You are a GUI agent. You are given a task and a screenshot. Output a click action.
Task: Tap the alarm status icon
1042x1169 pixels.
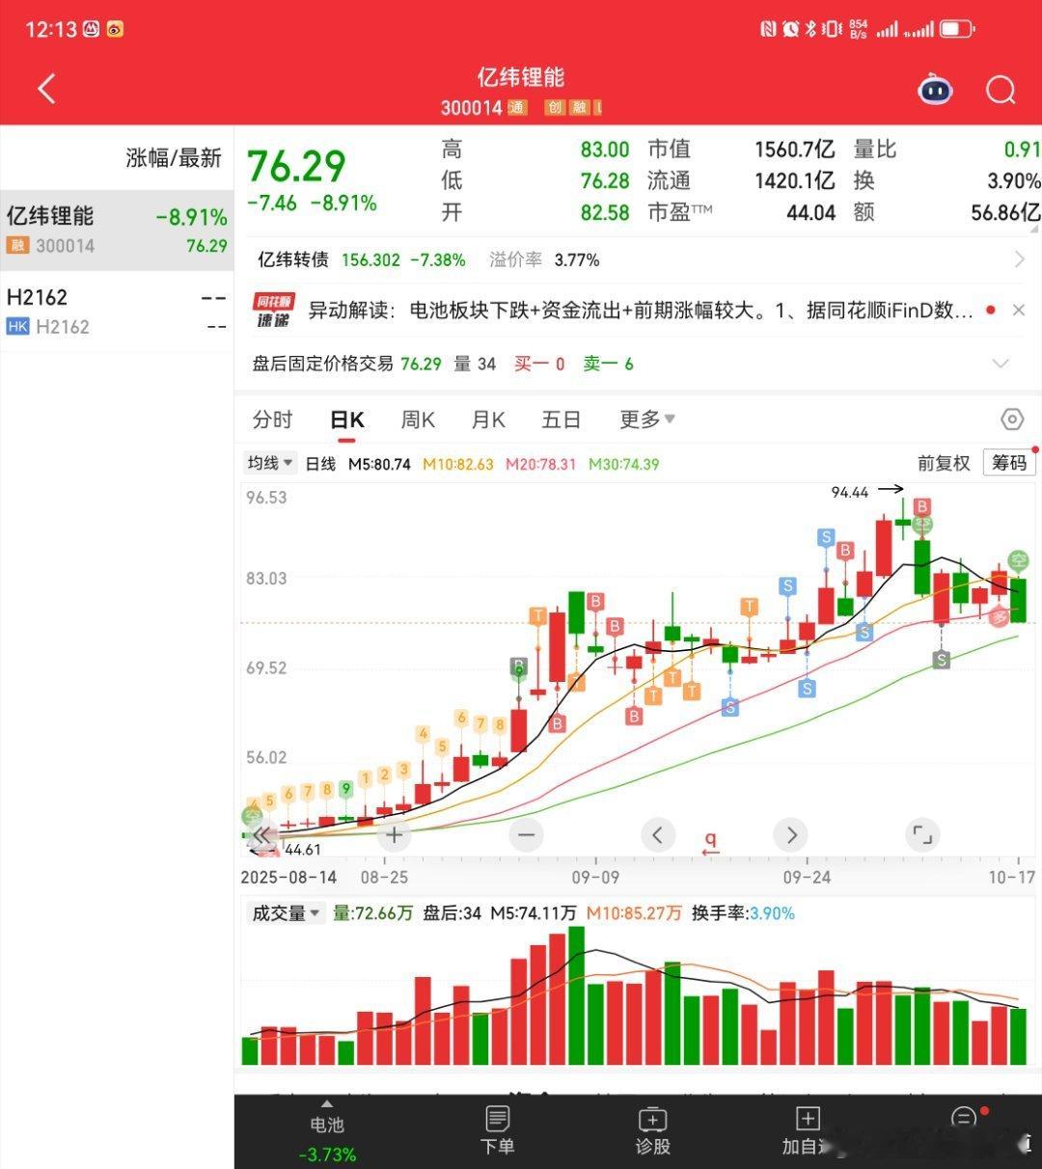pyautogui.click(x=791, y=29)
